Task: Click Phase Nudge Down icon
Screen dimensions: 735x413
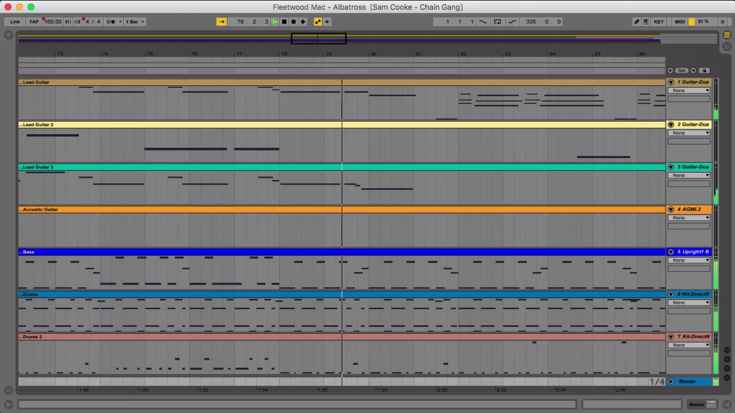Action: [68, 22]
